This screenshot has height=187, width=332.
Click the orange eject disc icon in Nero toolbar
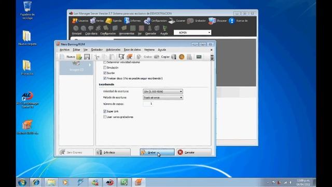pos(182,57)
